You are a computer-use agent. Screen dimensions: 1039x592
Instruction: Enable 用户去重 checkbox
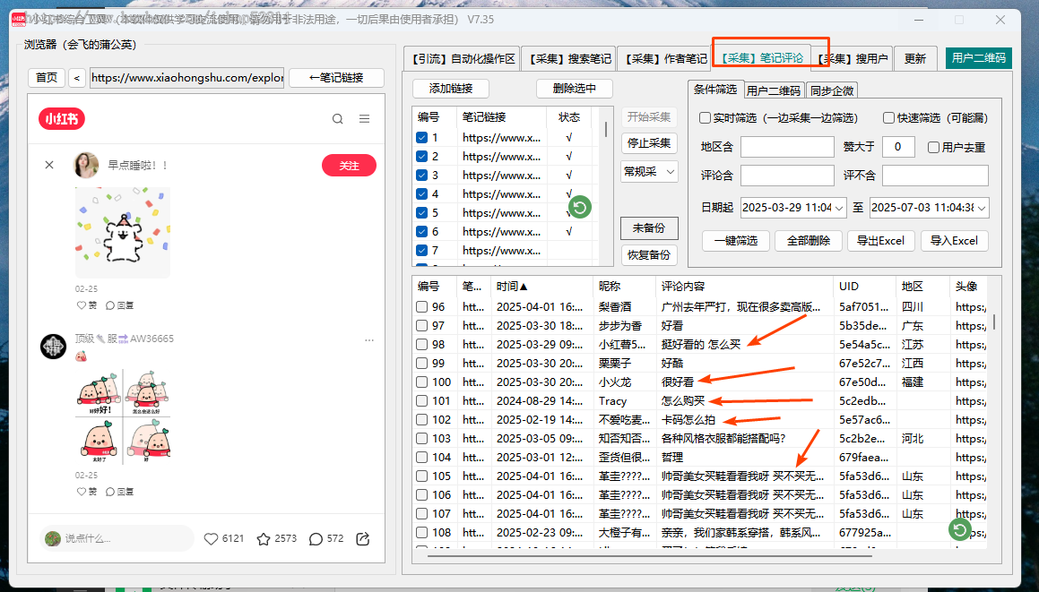pos(933,147)
